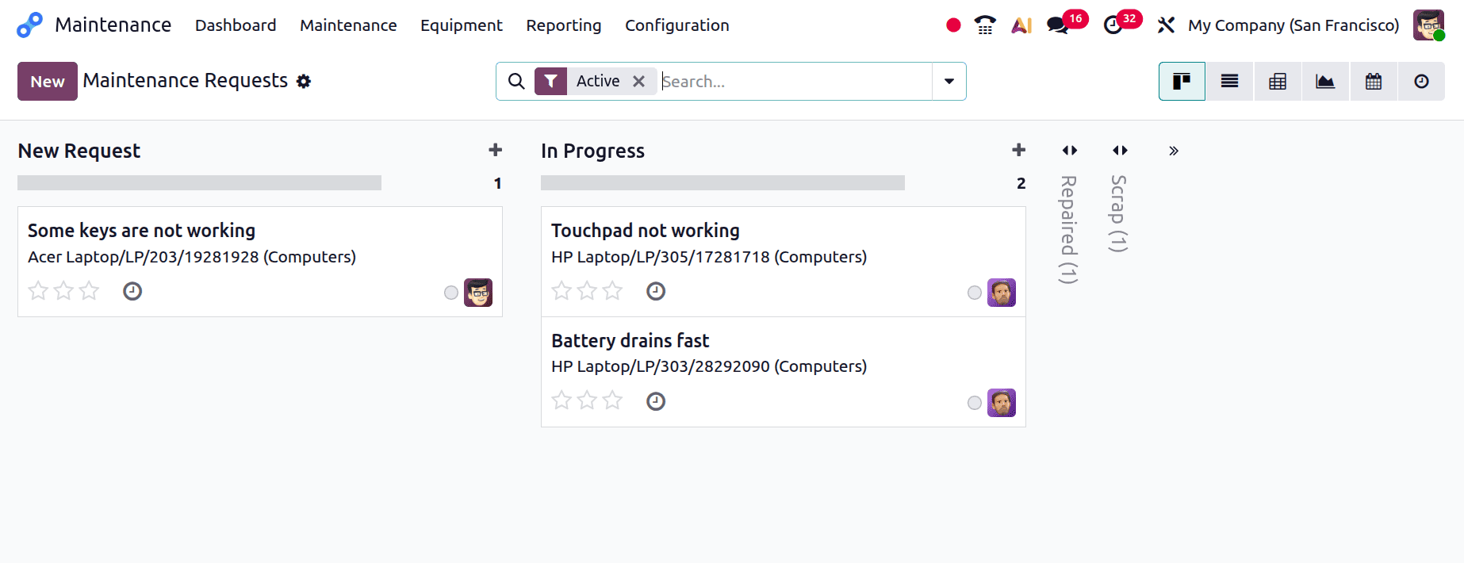Open the Equipment menu
The height and width of the screenshot is (563, 1464).
[462, 25]
